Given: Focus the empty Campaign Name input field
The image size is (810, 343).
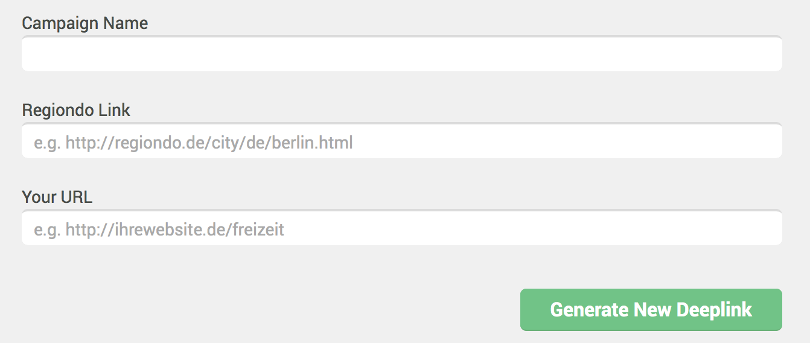Looking at the screenshot, I should click(x=402, y=54).
